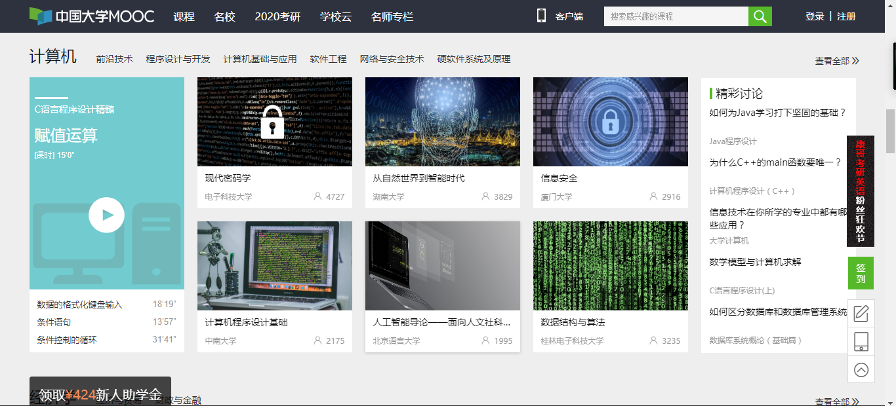The image size is (896, 406).
Task: Click the enrollment person icon on 信息安全
Action: point(653,196)
